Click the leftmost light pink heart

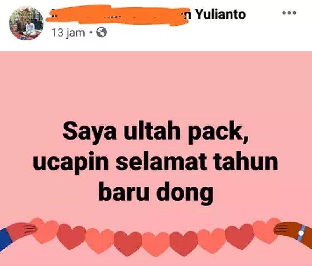click(45, 231)
